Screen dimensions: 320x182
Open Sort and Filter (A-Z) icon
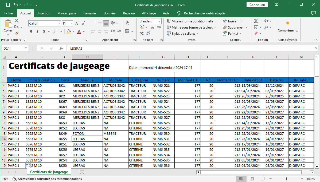click(x=266, y=21)
